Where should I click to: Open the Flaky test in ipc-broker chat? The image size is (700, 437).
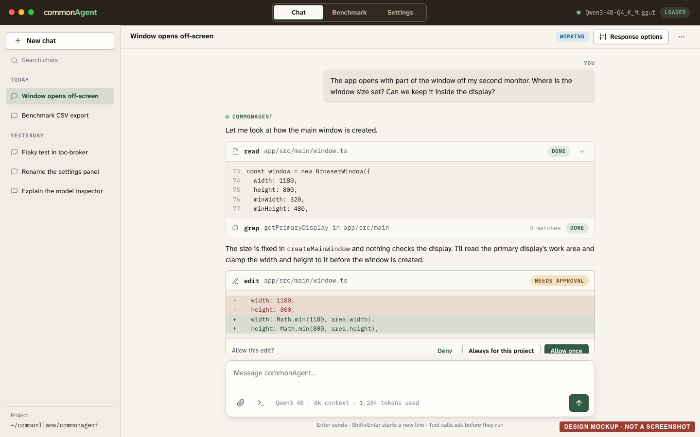click(x=60, y=152)
